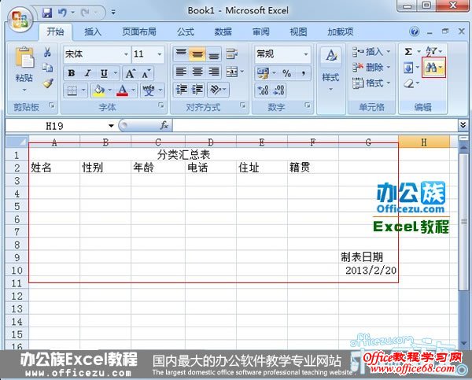472x380 pixels.
Task: Increase font size with the grow font icon
Action: [x=130, y=73]
